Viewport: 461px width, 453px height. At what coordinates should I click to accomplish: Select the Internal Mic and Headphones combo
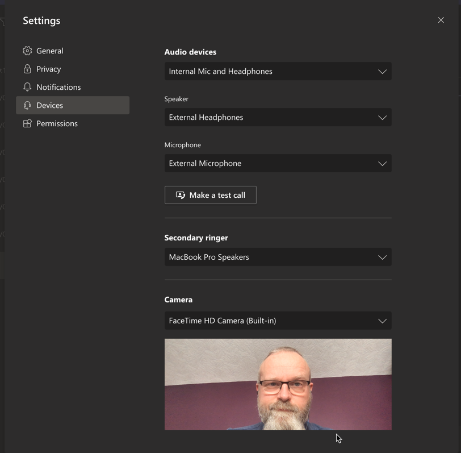278,71
